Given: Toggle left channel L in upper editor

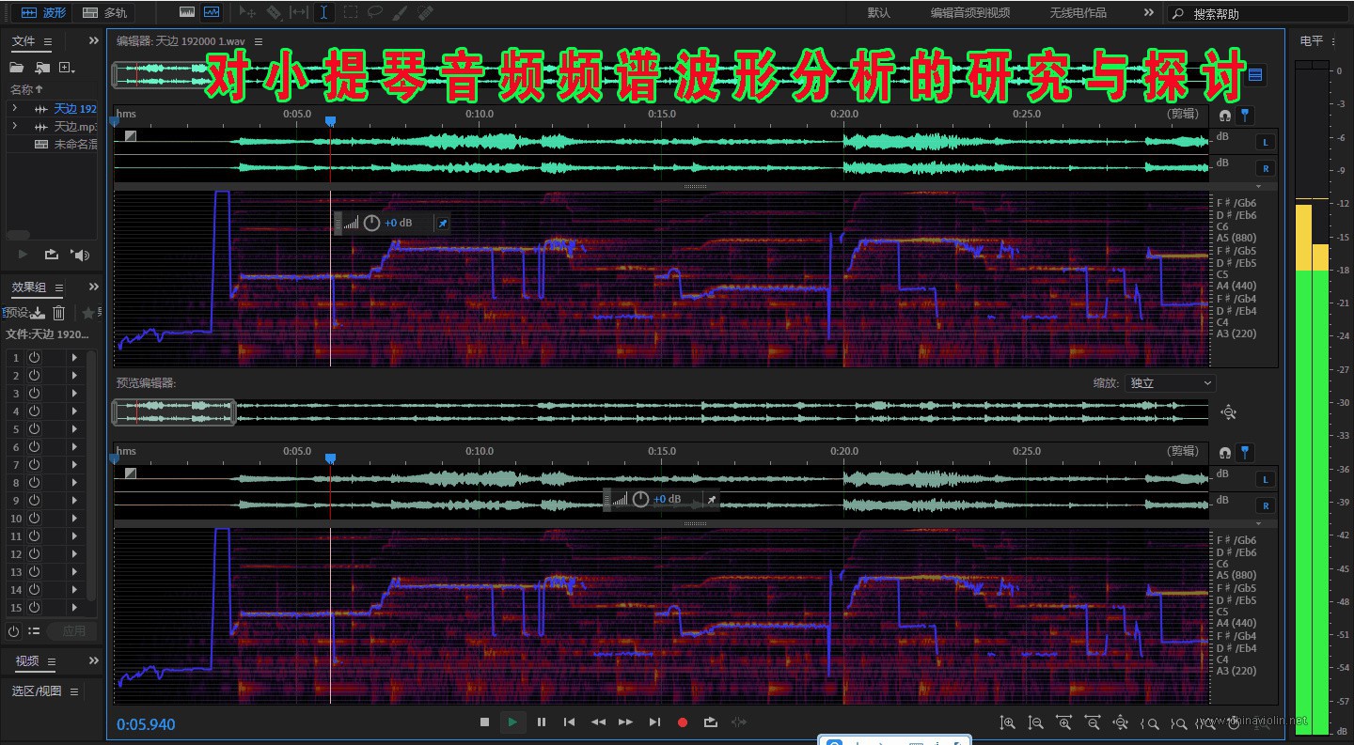Looking at the screenshot, I should 1266,142.
